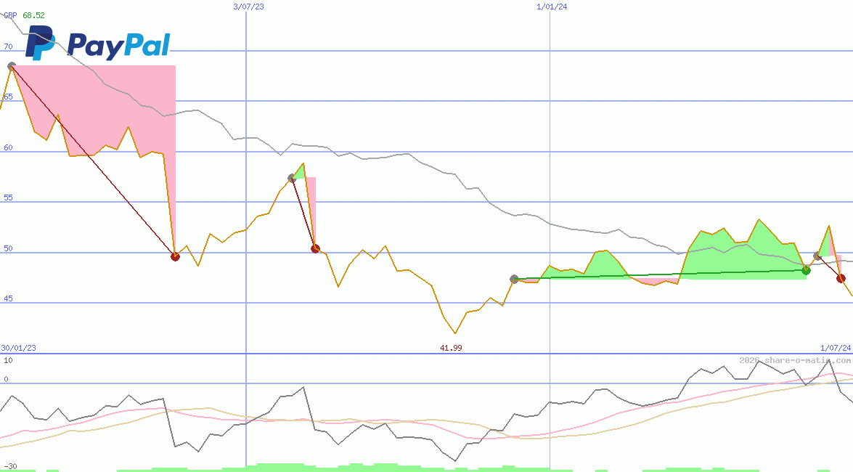Viewport: 853px width, 472px height.
Task: Click the 30/01/23 date label
Action: pyautogui.click(x=17, y=348)
